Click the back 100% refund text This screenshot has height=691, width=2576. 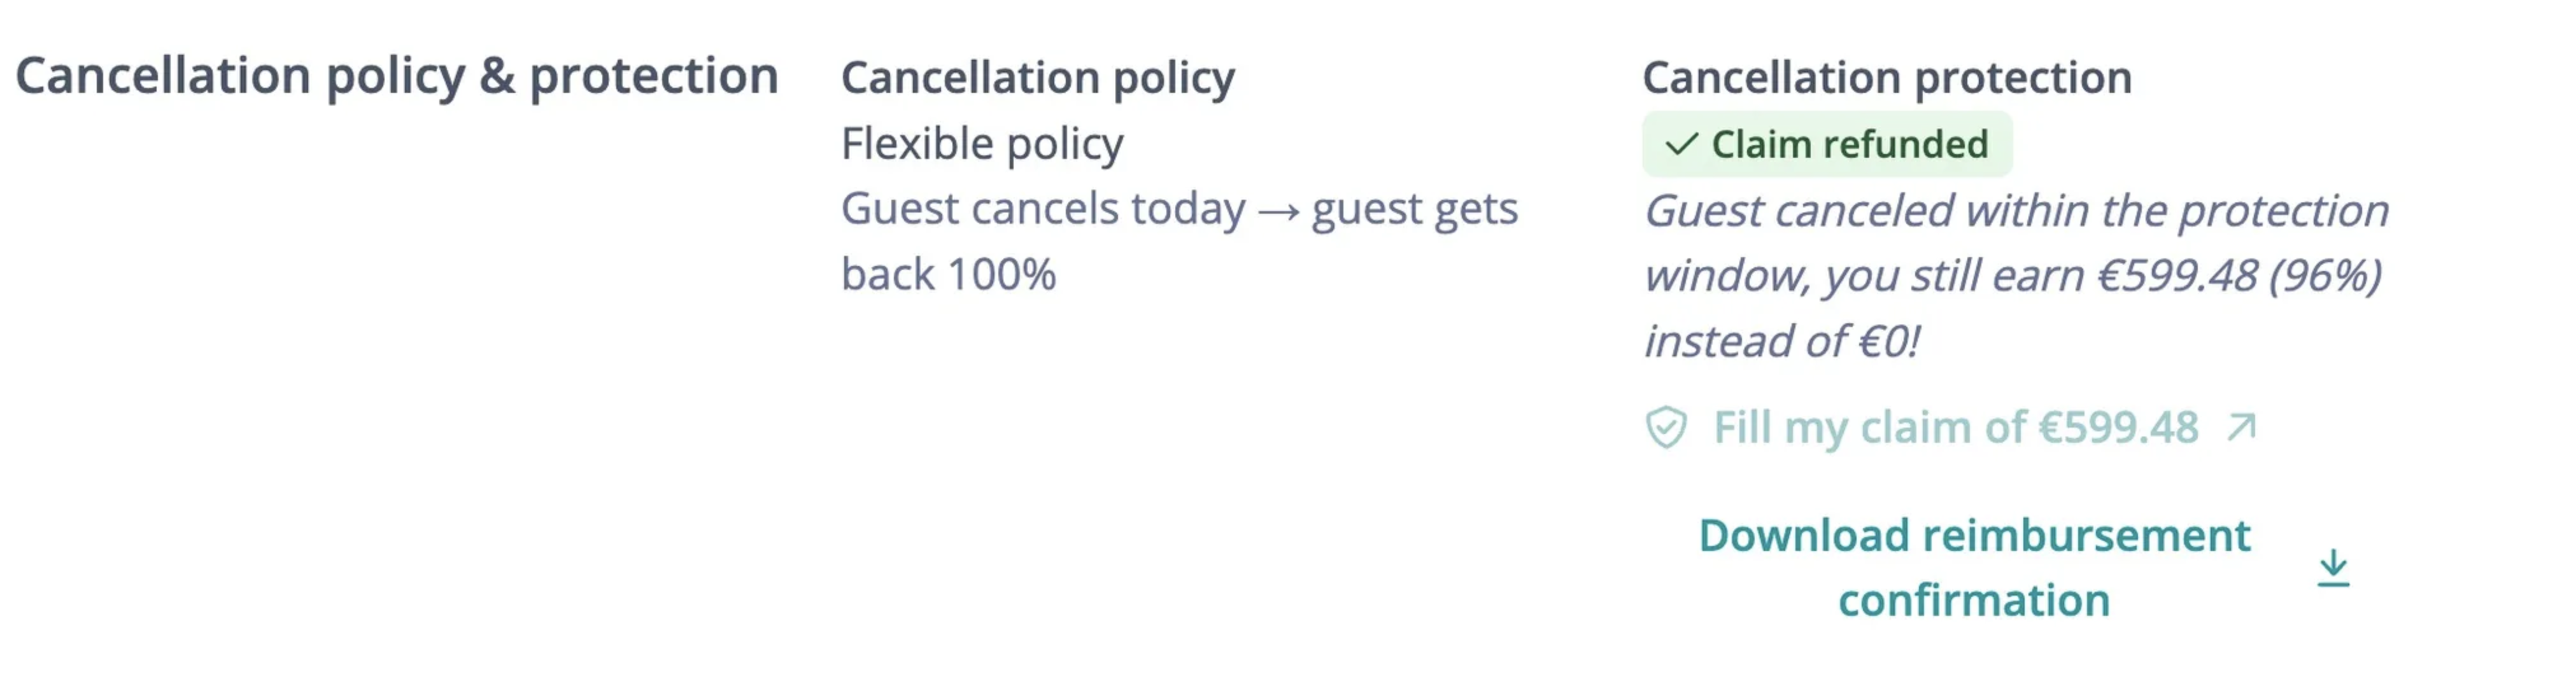pyautogui.click(x=948, y=275)
